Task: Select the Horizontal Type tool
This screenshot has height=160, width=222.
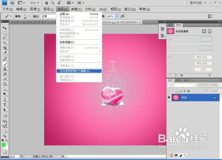Action: [5, 105]
